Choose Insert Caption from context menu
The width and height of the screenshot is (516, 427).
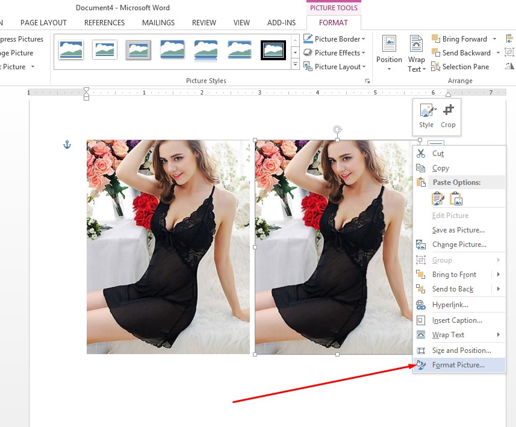(459, 320)
